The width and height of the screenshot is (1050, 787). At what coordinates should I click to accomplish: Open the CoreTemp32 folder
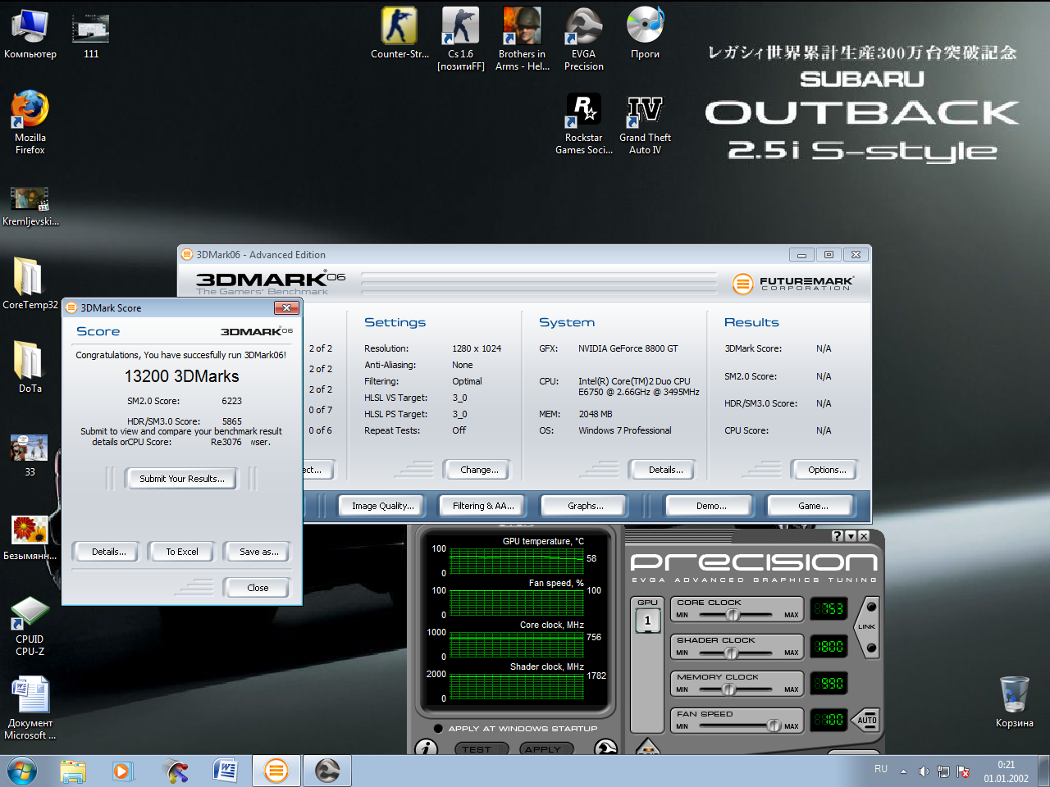tap(30, 283)
